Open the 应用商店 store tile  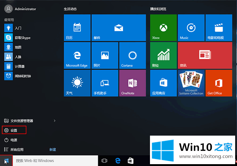pyautogui.click(x=163, y=83)
